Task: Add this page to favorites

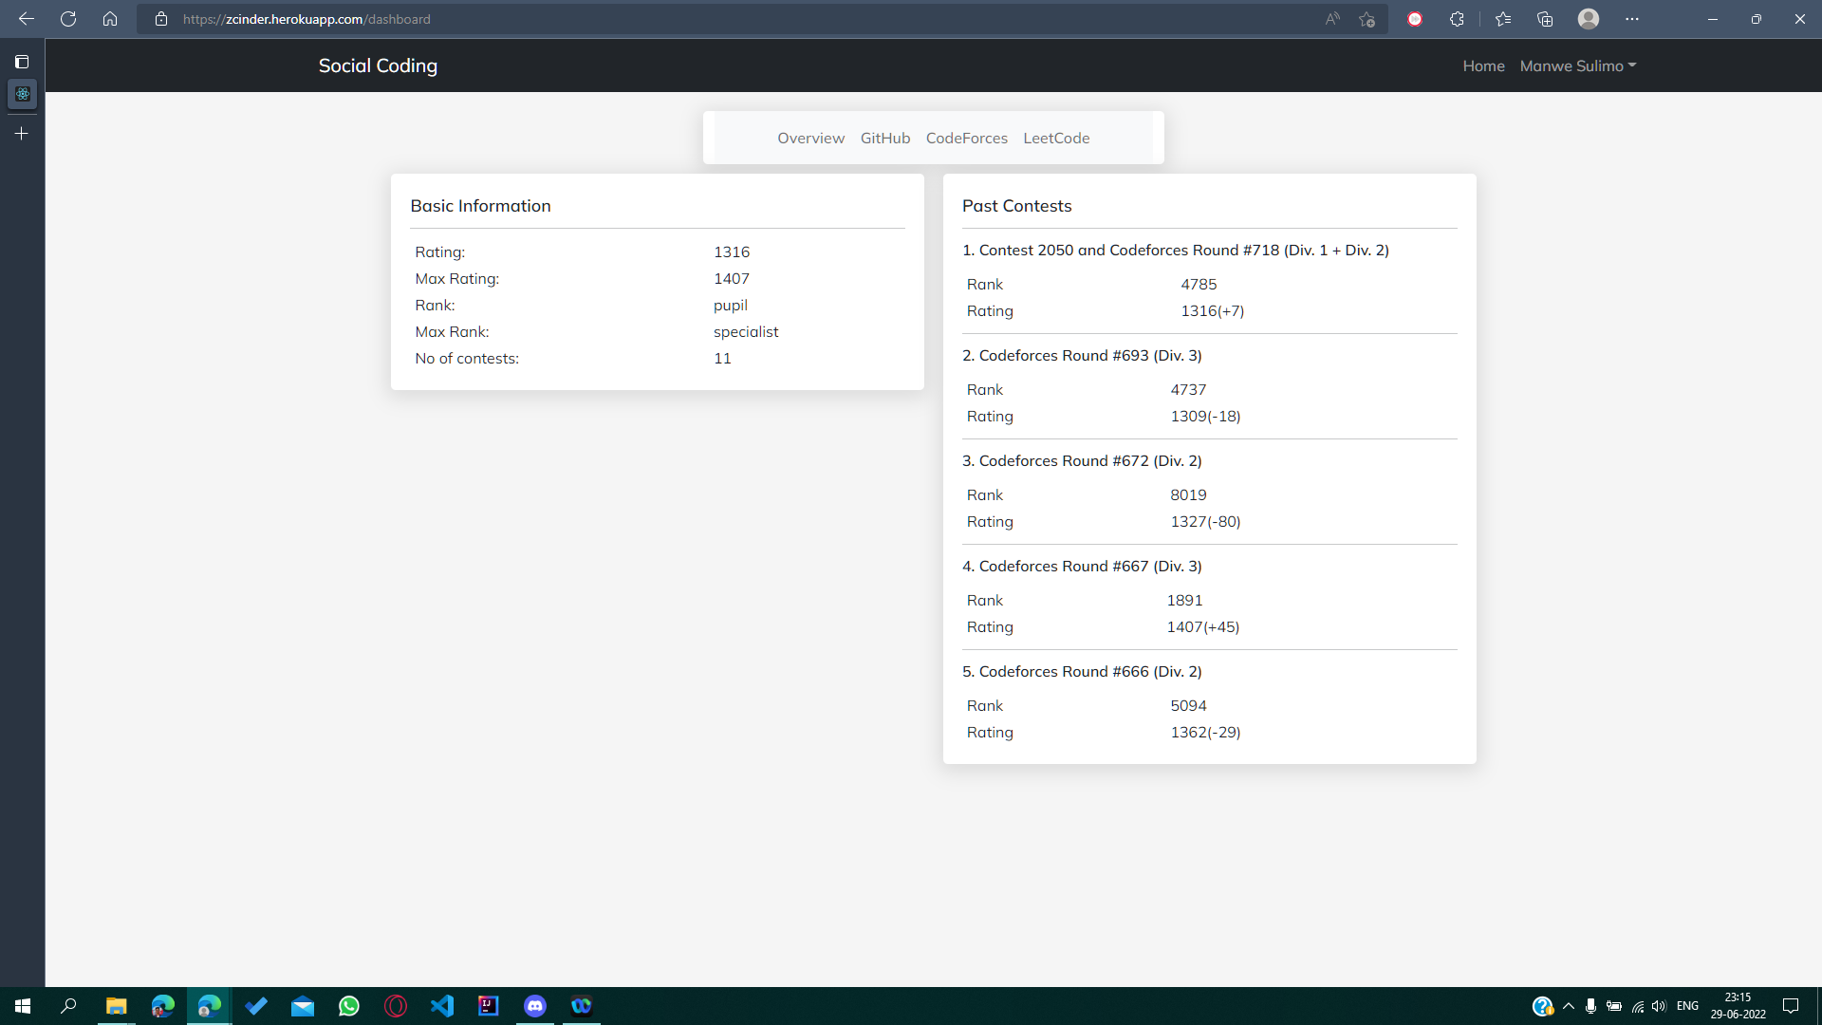Action: point(1366,19)
